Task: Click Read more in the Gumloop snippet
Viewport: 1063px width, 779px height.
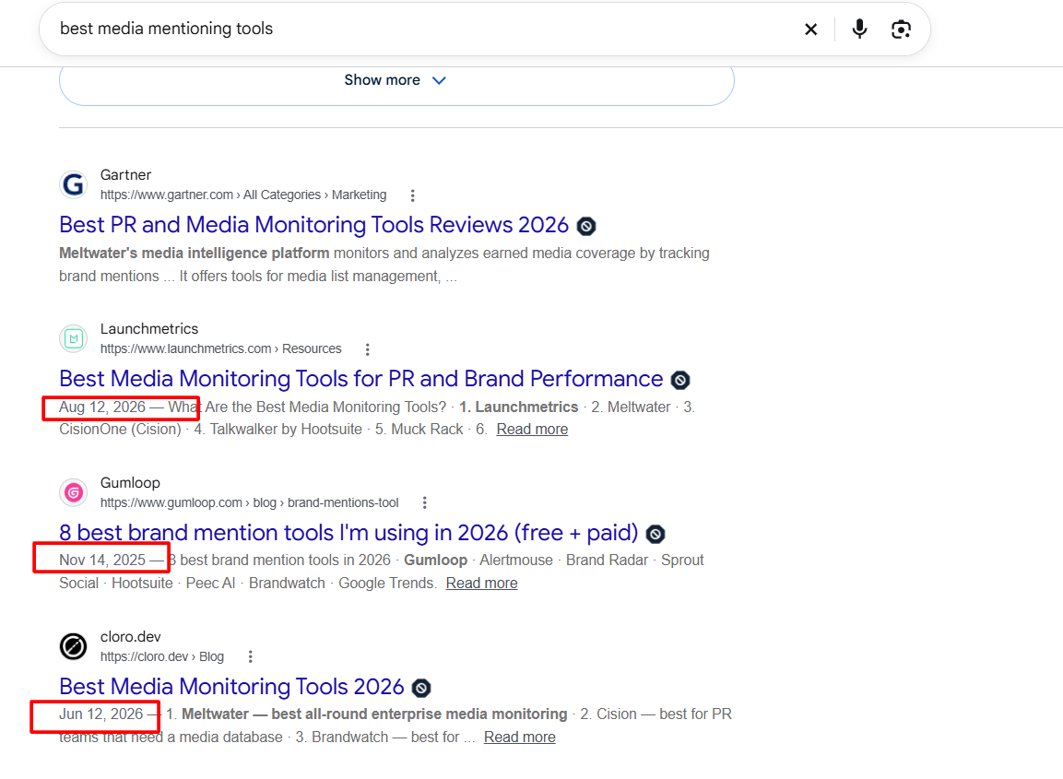Action: tap(481, 583)
